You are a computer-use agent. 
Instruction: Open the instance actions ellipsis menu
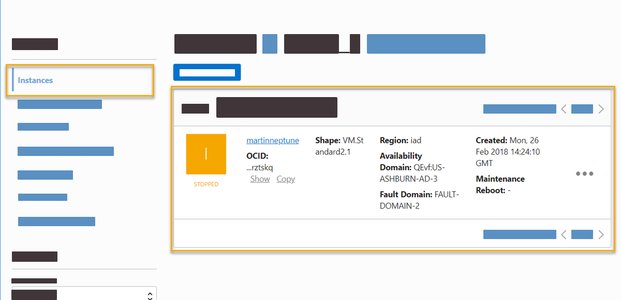click(584, 174)
